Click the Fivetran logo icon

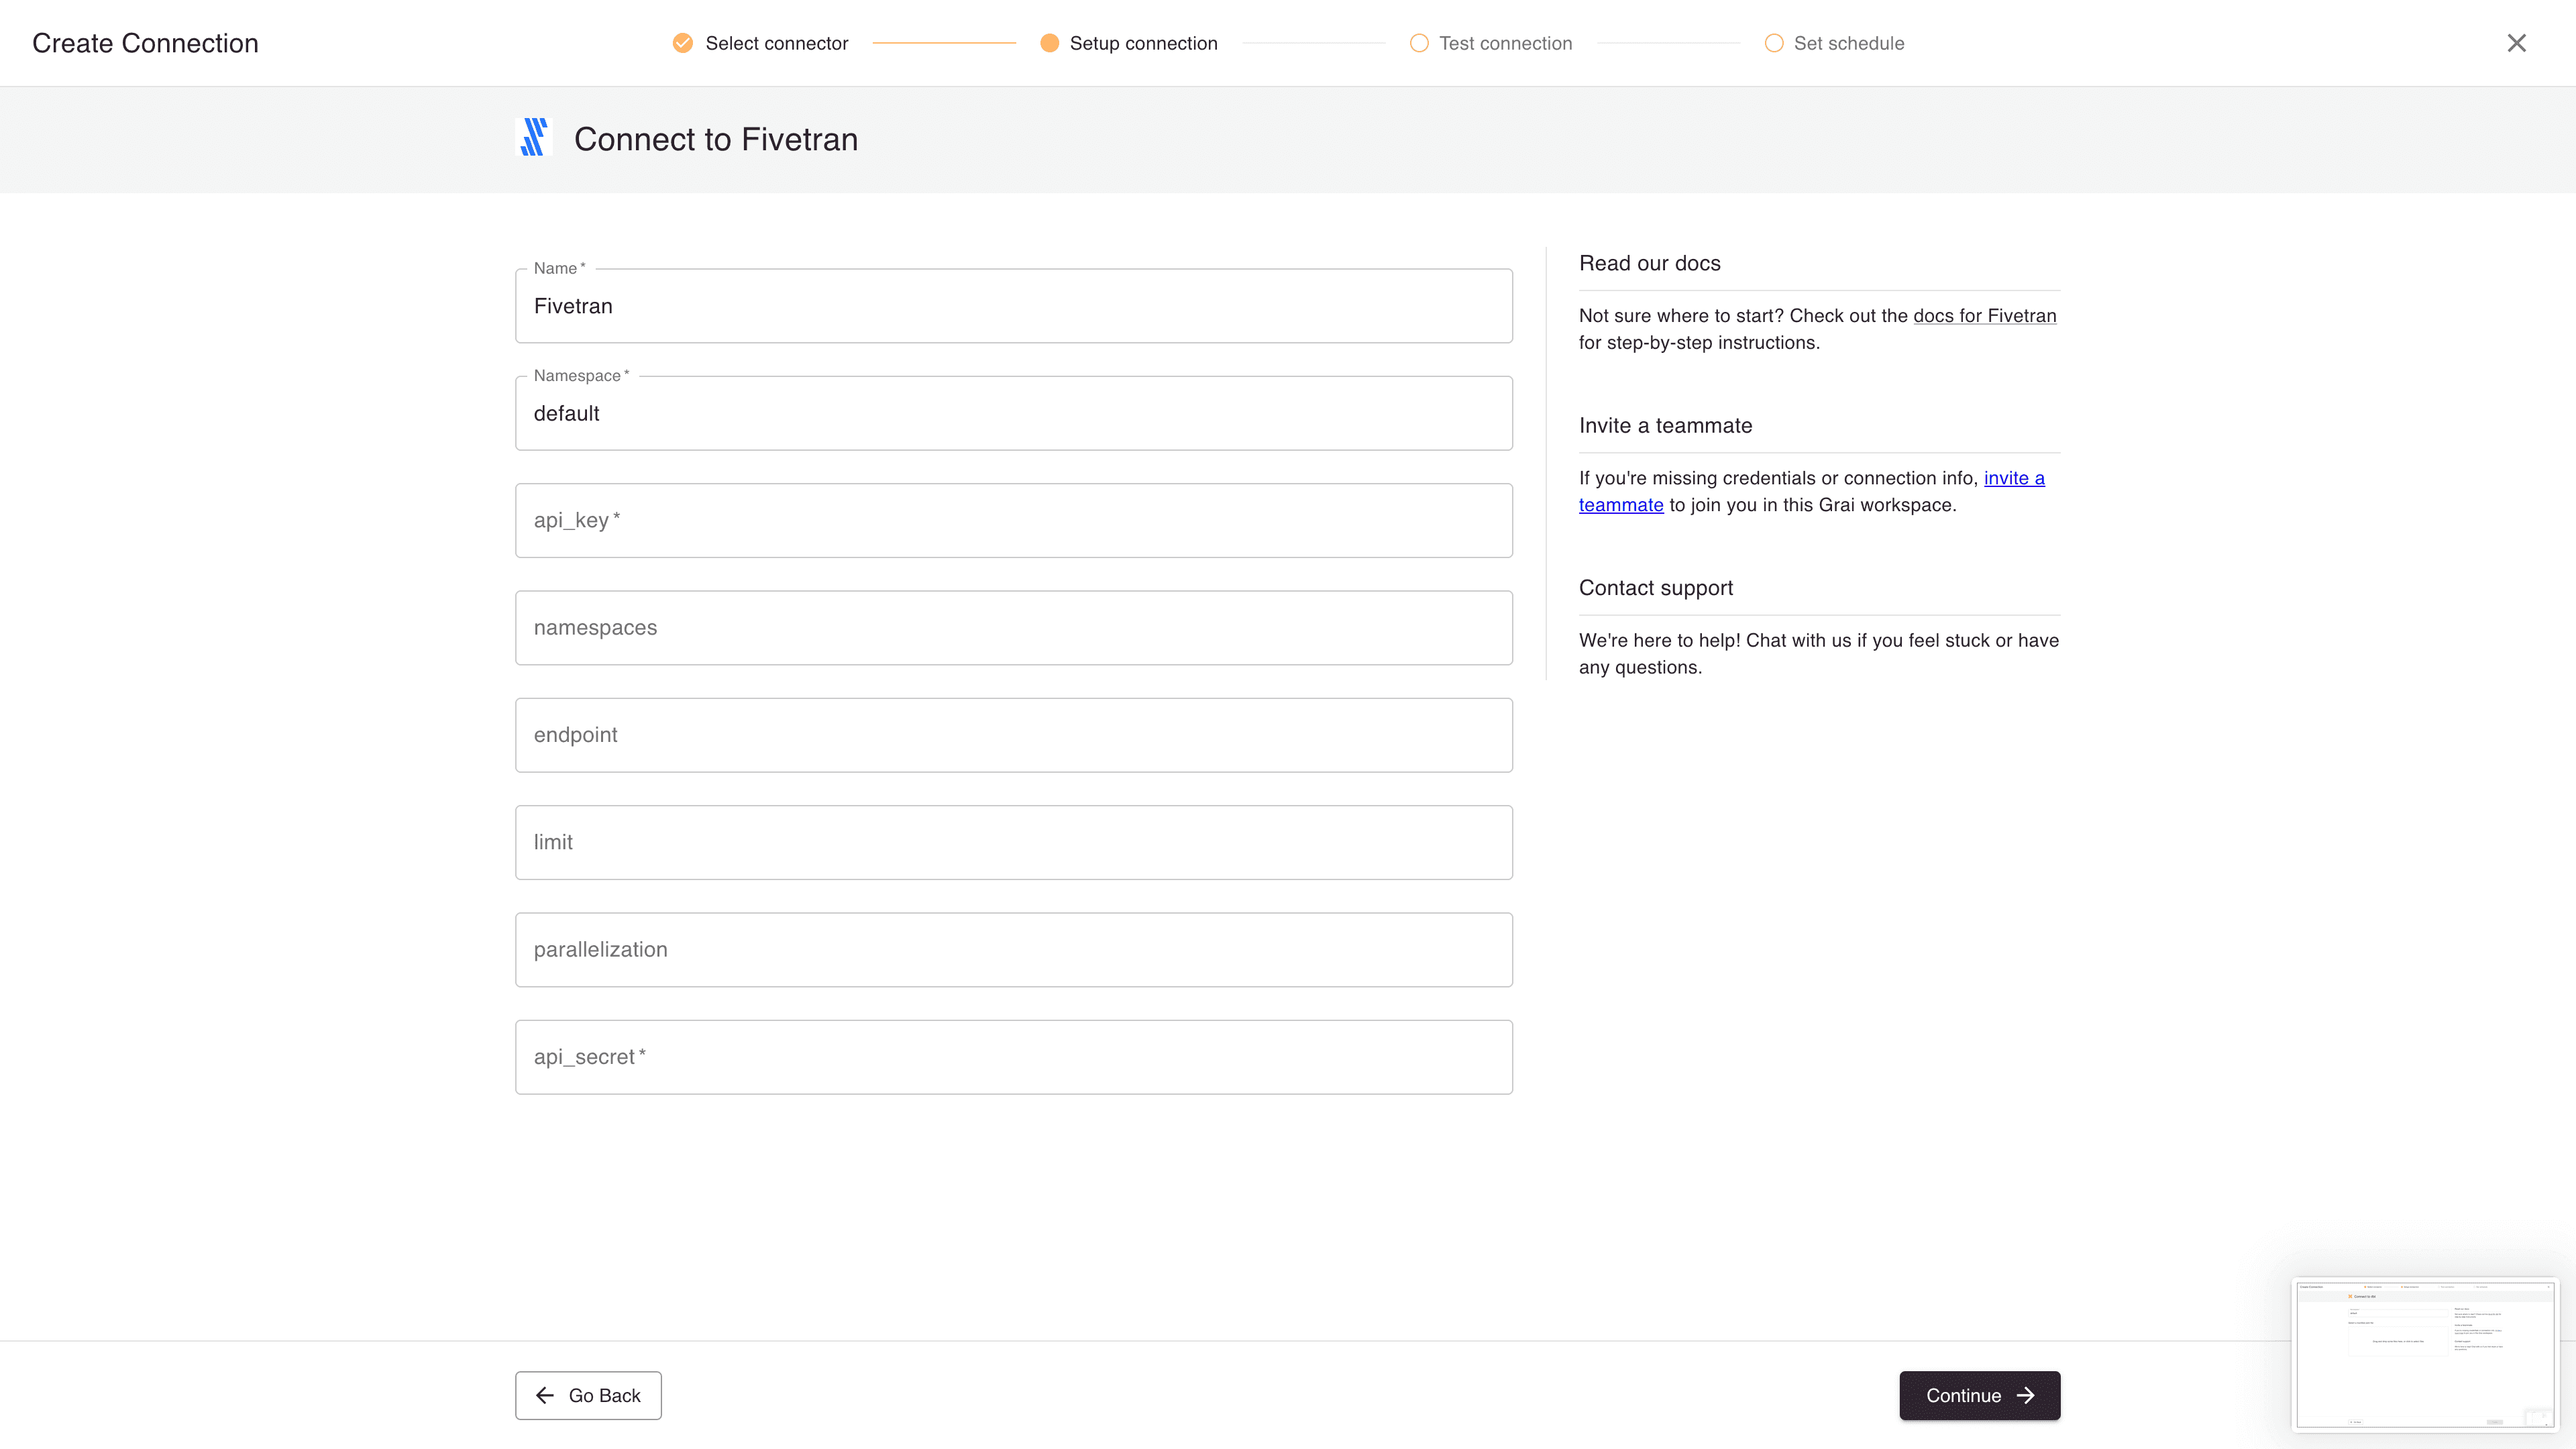click(x=534, y=138)
